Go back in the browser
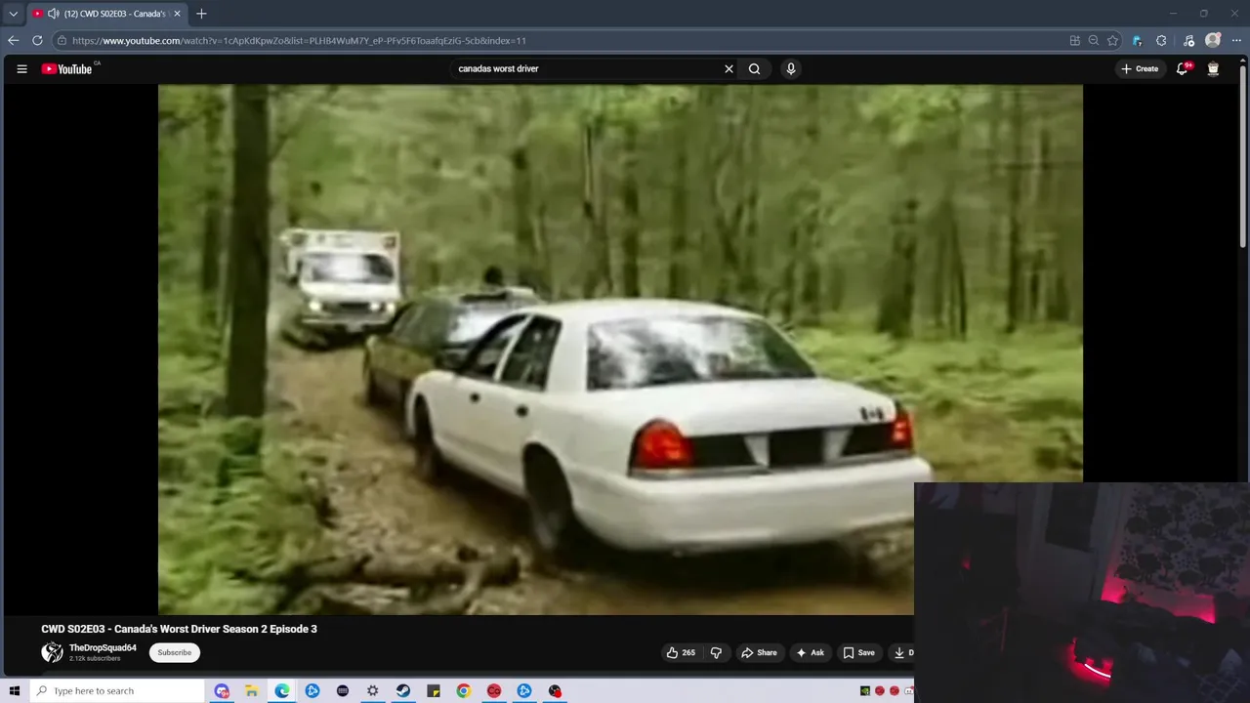Viewport: 1250px width, 703px height. coord(13,41)
